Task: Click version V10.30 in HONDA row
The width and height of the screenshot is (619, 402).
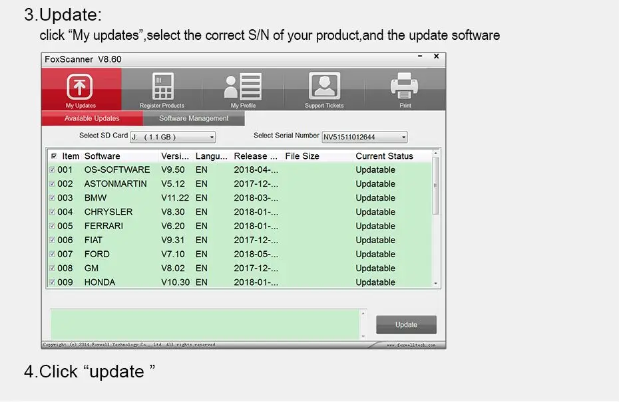Action: (175, 282)
